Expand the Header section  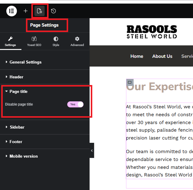tap(45, 77)
